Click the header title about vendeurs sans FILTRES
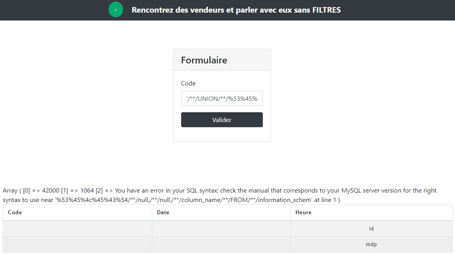 click(x=236, y=10)
